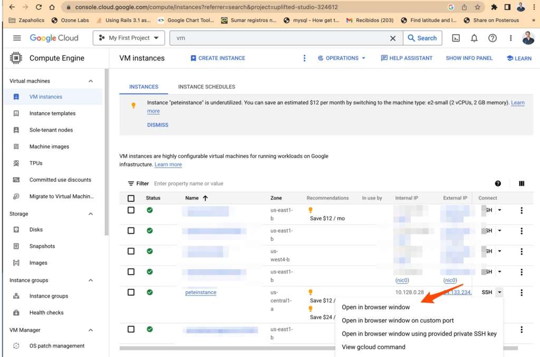Open the help question mark icon in top bar

[x=492, y=38]
